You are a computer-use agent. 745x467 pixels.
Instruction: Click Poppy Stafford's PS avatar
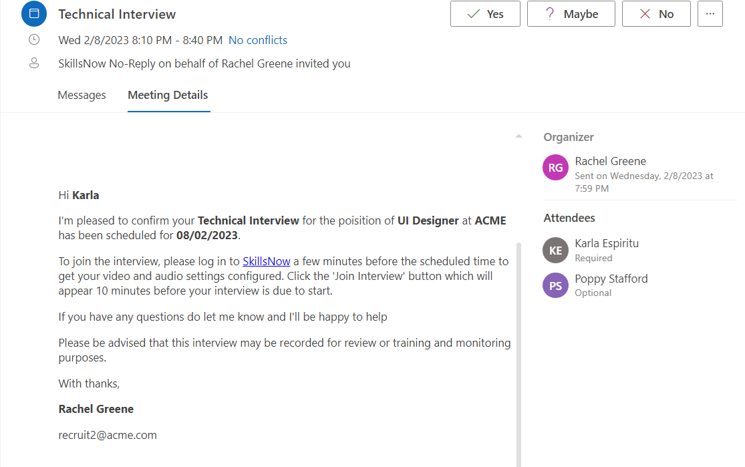[555, 285]
